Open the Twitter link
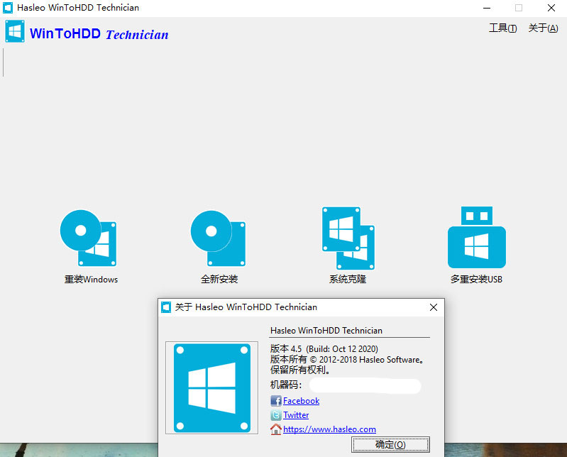 point(296,414)
